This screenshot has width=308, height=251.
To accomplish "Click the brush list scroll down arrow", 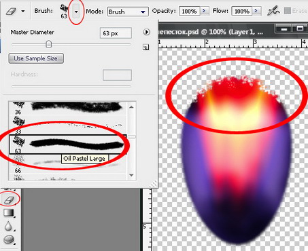I will click(131, 175).
